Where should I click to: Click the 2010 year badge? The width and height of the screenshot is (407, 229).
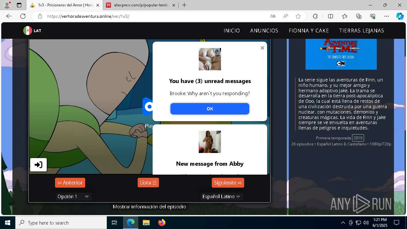click(358, 138)
